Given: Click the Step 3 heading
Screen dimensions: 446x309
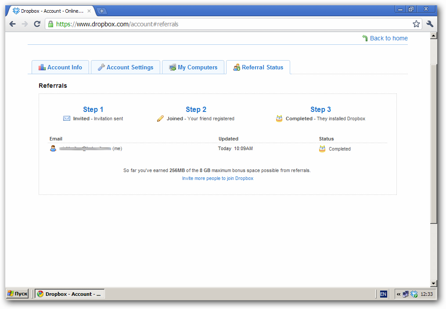Looking at the screenshot, I should tap(320, 109).
